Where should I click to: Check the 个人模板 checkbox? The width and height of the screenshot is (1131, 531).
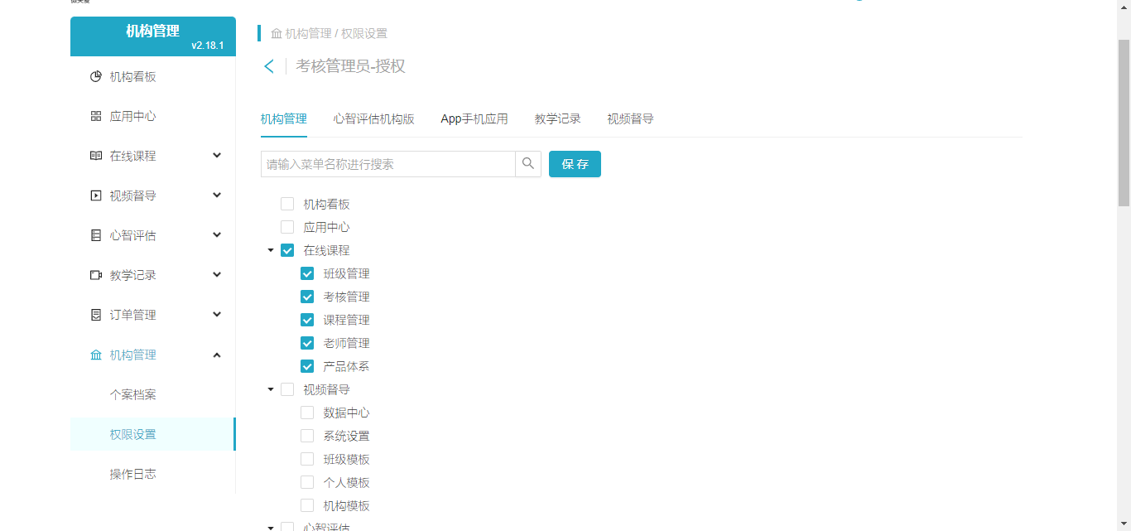[307, 482]
